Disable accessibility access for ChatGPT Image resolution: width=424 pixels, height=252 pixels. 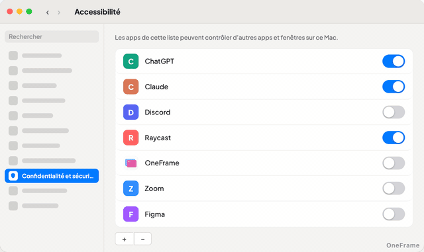pos(394,62)
